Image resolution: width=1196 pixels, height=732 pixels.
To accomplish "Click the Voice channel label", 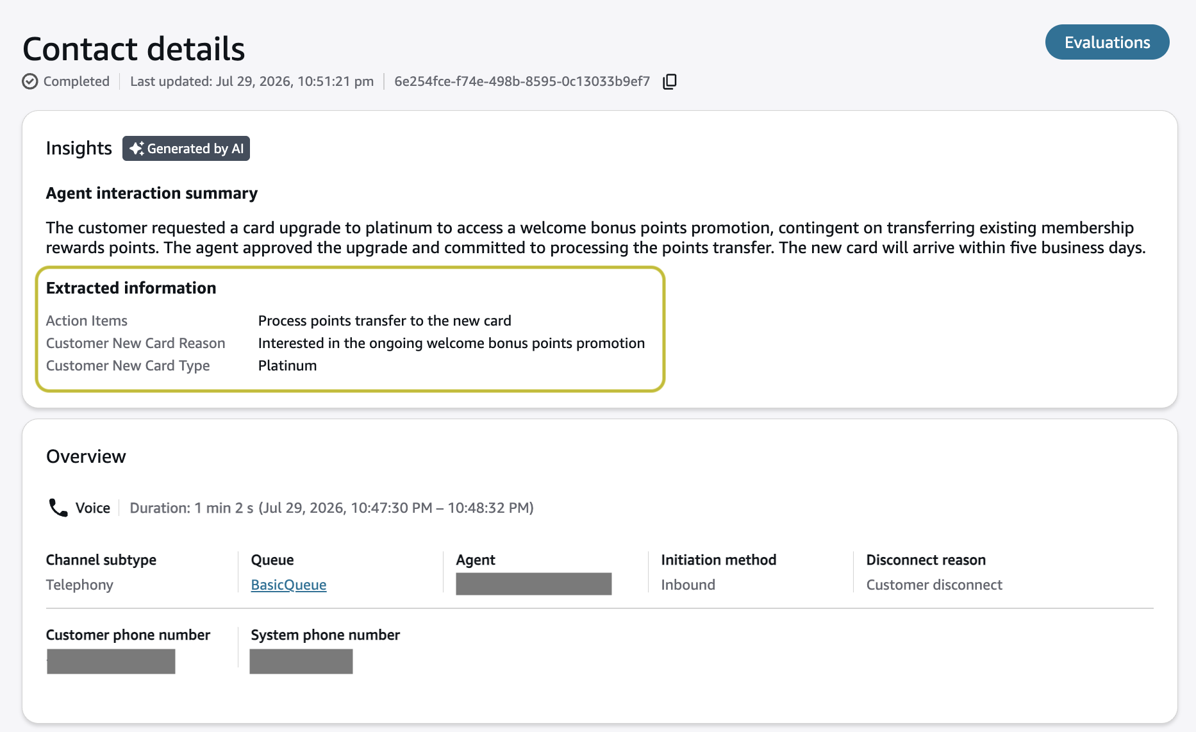I will click(93, 508).
